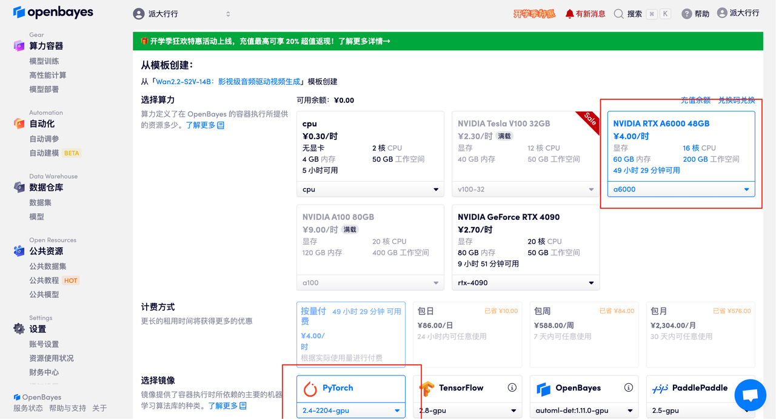Open 自动建模 BETA in the sidebar

55,153
